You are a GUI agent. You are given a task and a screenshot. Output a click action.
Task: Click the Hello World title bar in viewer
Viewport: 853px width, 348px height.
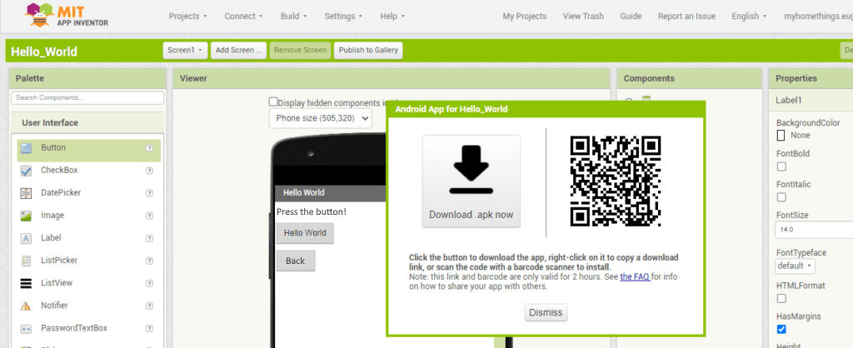(x=330, y=192)
